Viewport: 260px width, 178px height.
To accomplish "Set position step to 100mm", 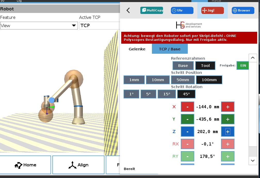I will (209, 80).
